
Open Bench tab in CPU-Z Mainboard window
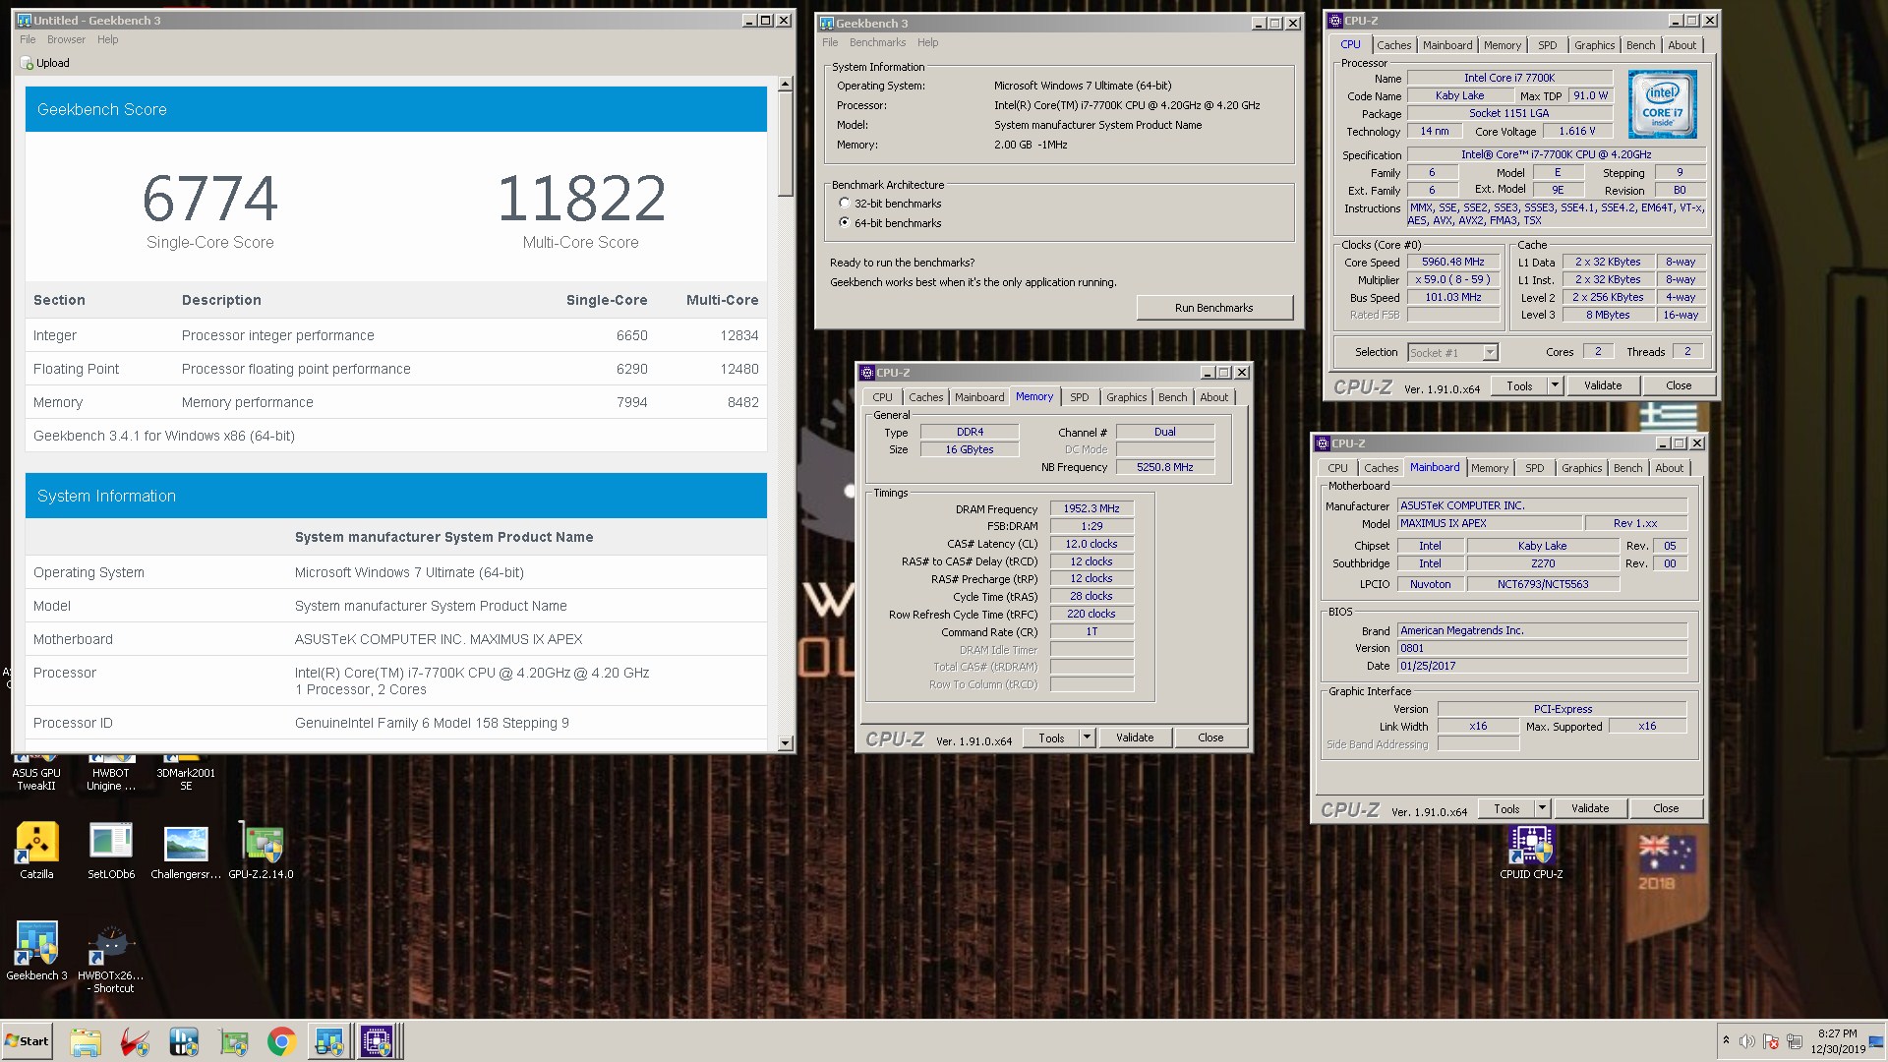click(x=1627, y=468)
